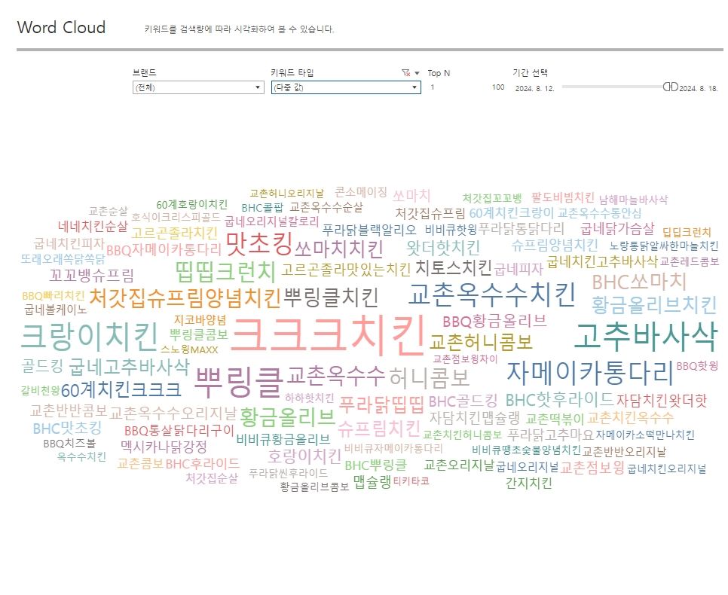The width and height of the screenshot is (728, 595).
Task: Click the word "BHC골드킹"
Action: (x=463, y=401)
